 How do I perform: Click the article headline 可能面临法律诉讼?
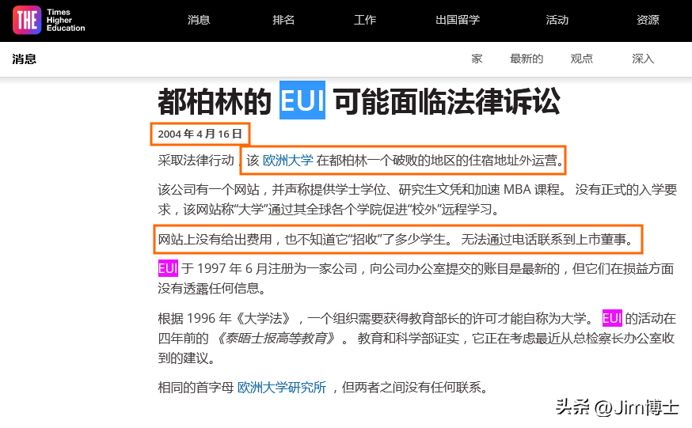447,101
